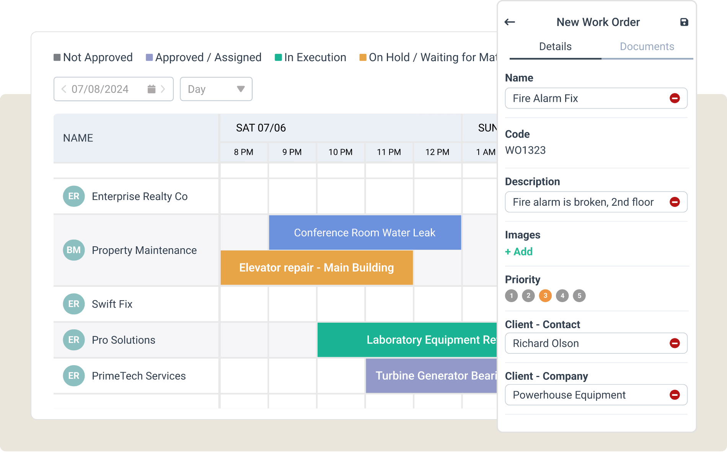Switch to the Documents tab
This screenshot has width=727, height=452.
tap(647, 46)
